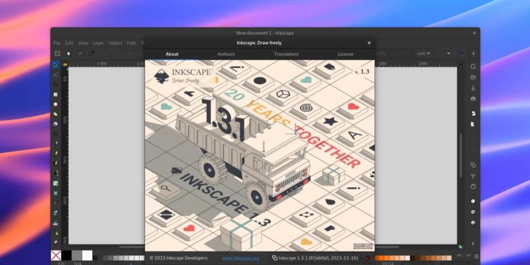This screenshot has height=265, width=530.
Task: Move palette up with chevron arrow
Action: pyautogui.click(x=459, y=255)
